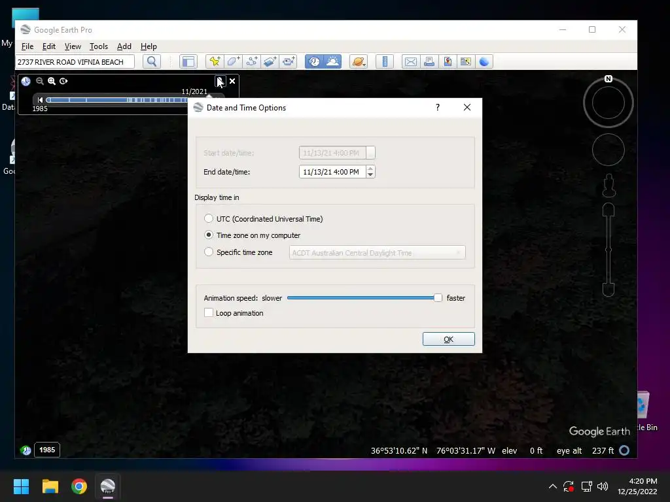Click the search magnifier button

pos(152,61)
